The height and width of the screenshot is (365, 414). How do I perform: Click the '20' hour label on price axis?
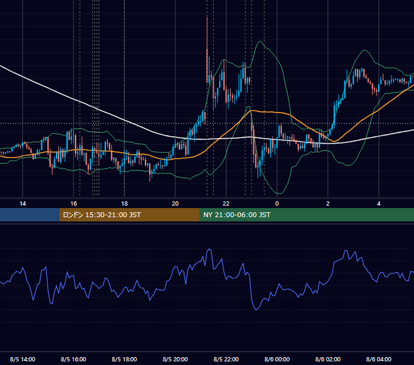(175, 204)
